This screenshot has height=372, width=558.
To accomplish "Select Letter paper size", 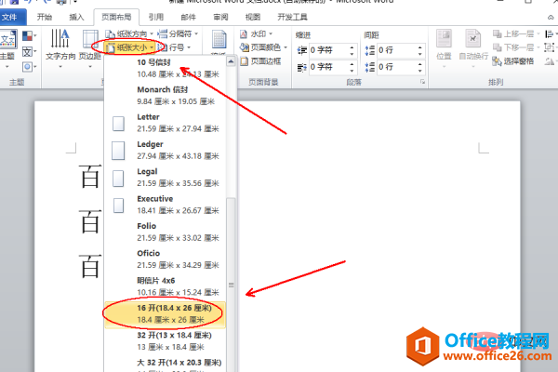I will (x=166, y=123).
